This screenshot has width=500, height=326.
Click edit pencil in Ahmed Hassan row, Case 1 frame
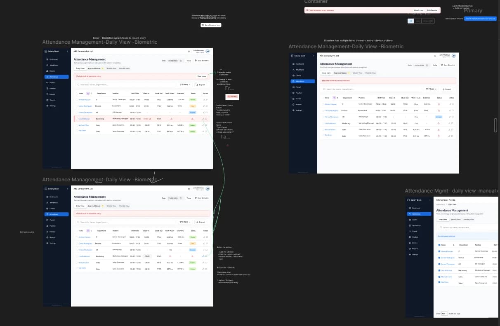(203, 100)
